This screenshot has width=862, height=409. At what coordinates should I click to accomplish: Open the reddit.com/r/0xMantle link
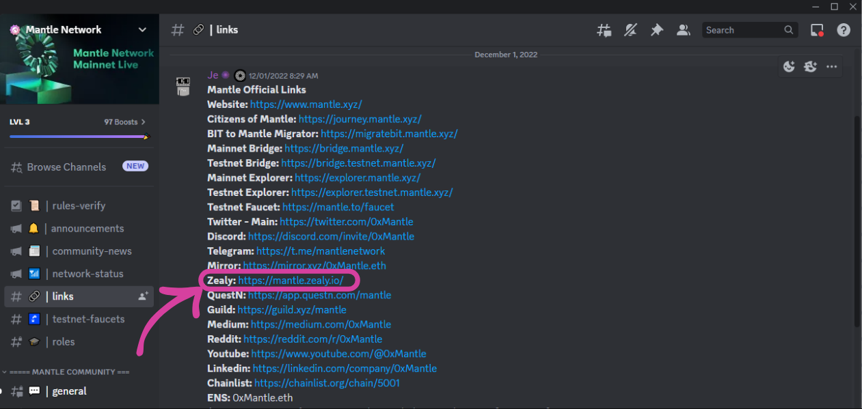point(312,339)
